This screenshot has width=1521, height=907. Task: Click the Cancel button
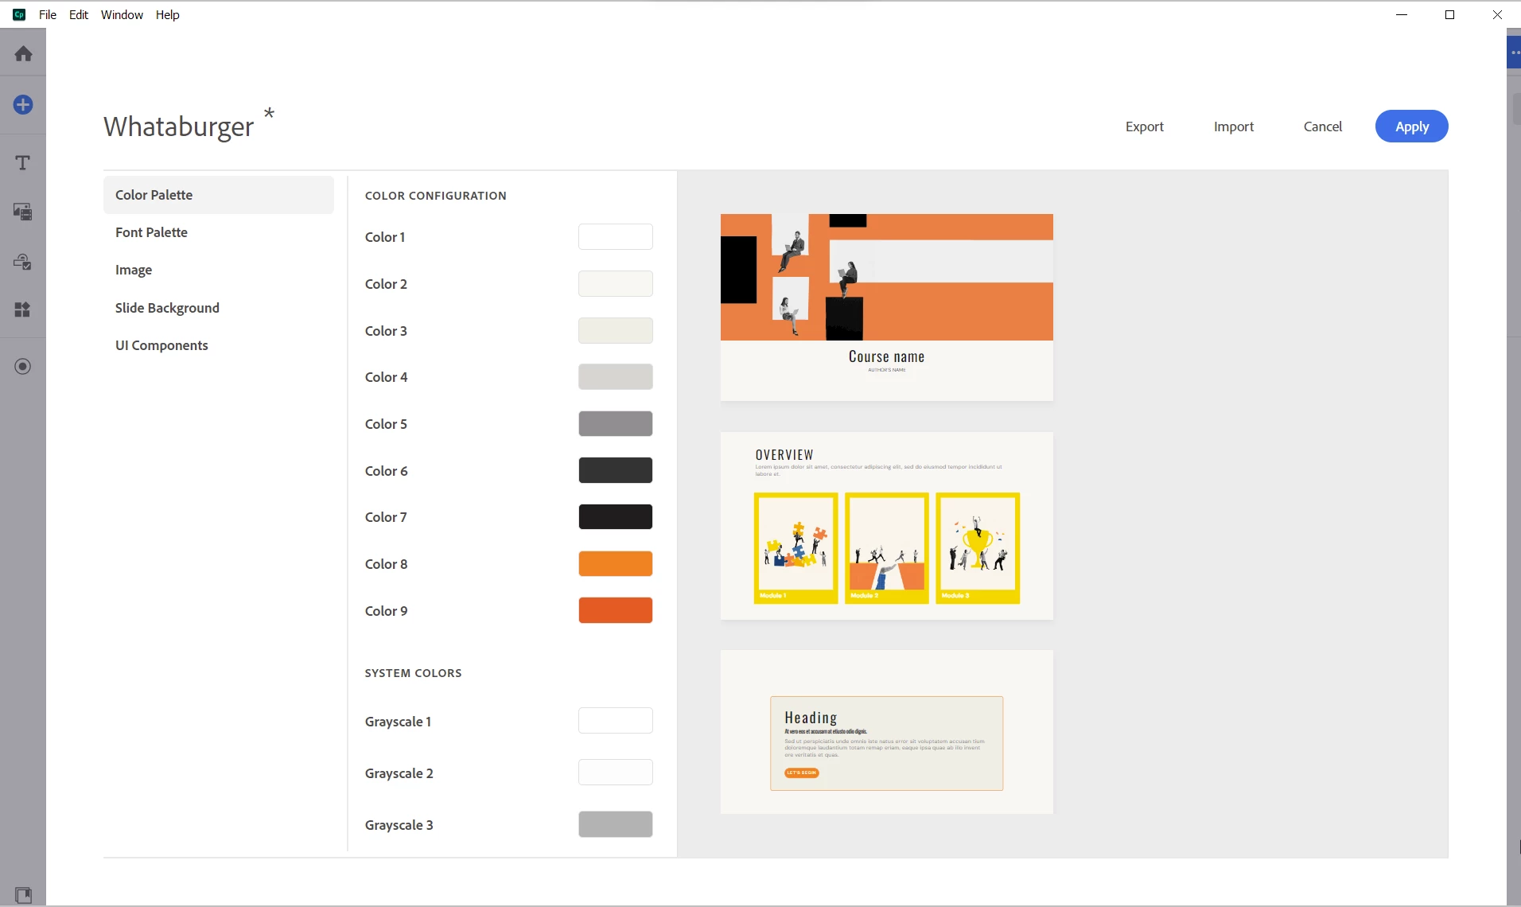tap(1322, 127)
